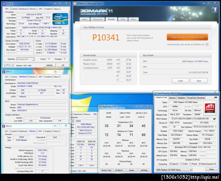Open About tab in CPU-Z processor window
Viewport: 221px width, 181px height.
click(56, 9)
